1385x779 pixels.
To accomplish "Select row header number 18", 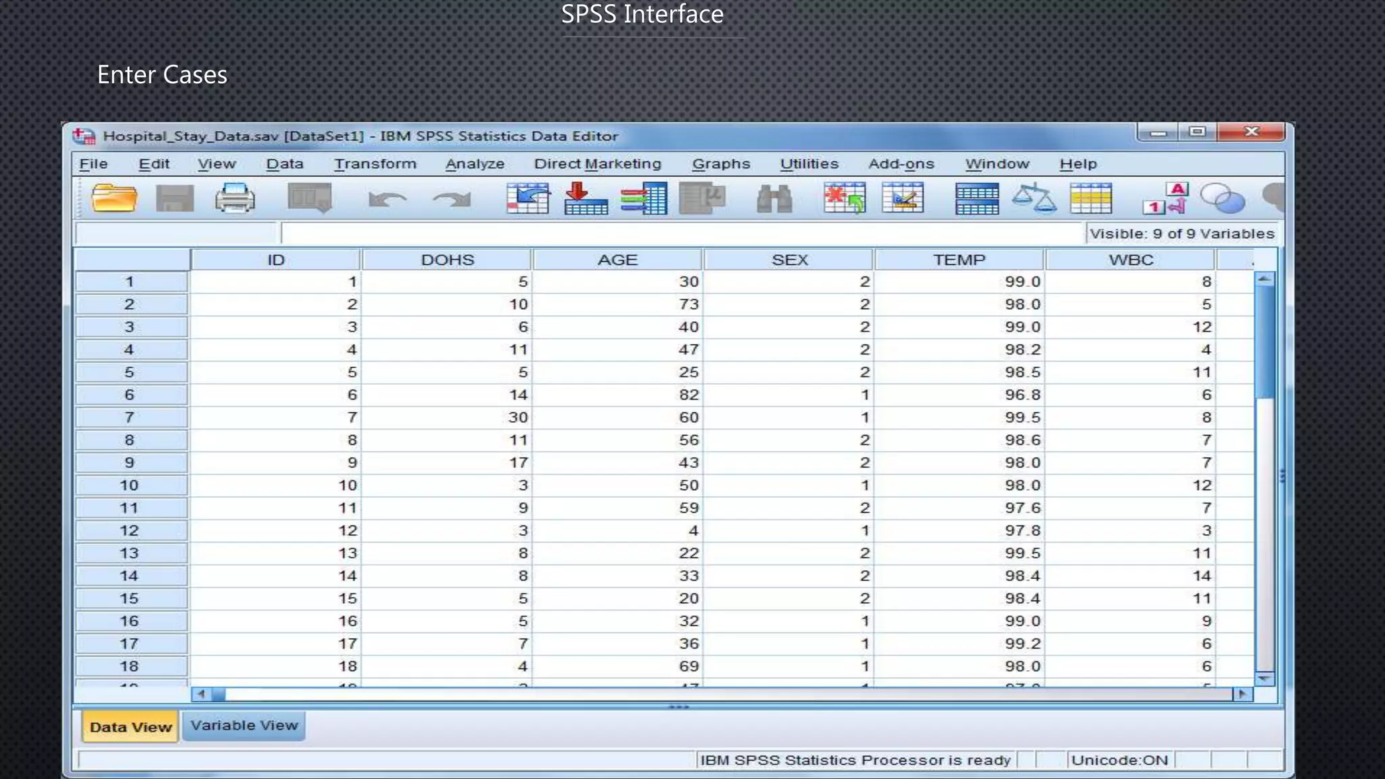I will 131,666.
